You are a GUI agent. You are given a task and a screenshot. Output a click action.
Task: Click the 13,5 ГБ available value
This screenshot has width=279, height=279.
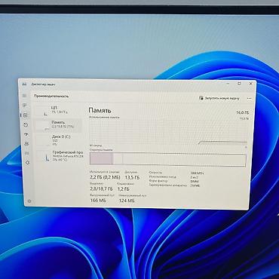[133, 178]
